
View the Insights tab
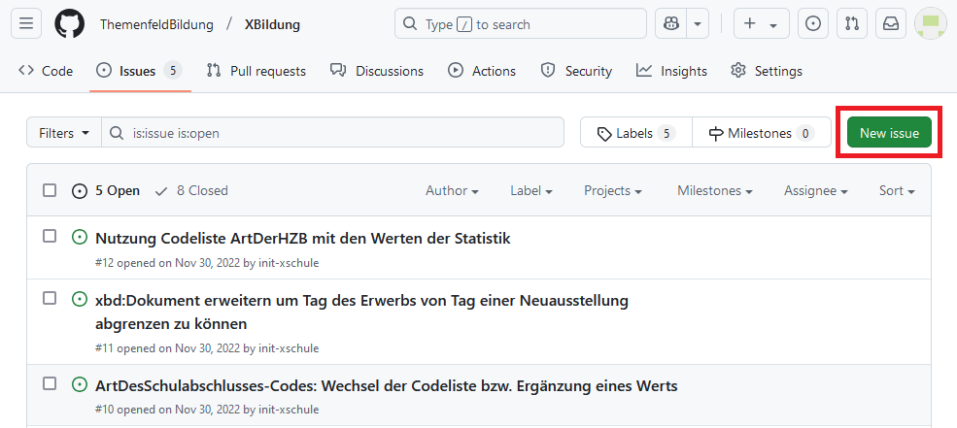(x=671, y=72)
